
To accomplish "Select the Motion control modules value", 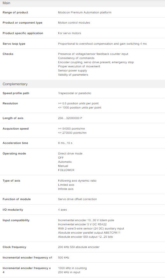I will click(74, 23).
